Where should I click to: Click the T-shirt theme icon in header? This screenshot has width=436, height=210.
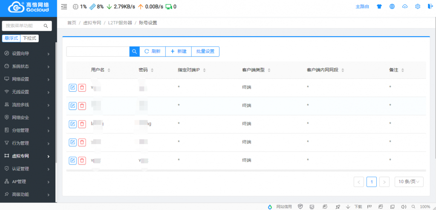click(379, 7)
